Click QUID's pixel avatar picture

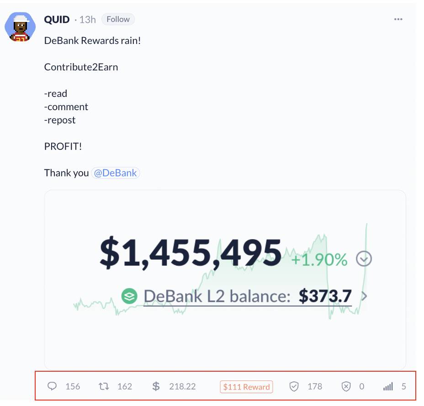[20, 27]
